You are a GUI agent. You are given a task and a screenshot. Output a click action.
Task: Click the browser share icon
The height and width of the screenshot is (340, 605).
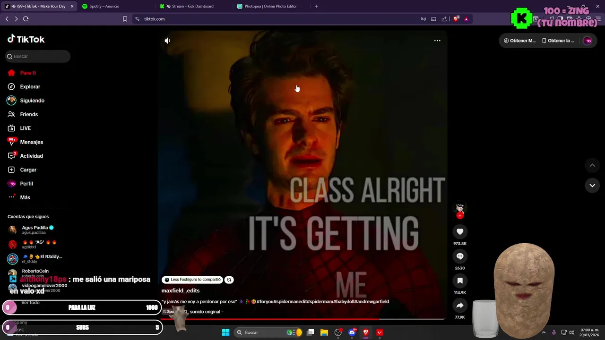444,19
